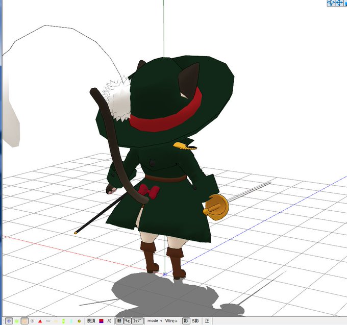
Task: Click the 正 front view option
Action: coord(207,321)
